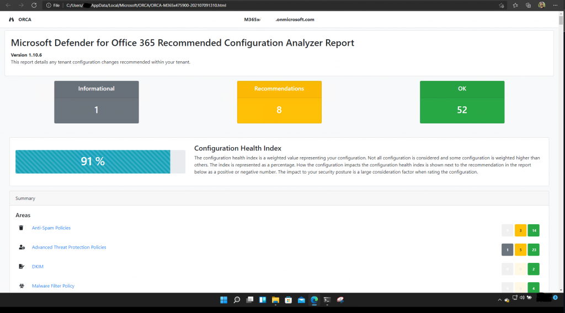Click the icon beside Advanced Threat Protection Policies
Viewport: 565px width, 313px height.
coord(22,247)
